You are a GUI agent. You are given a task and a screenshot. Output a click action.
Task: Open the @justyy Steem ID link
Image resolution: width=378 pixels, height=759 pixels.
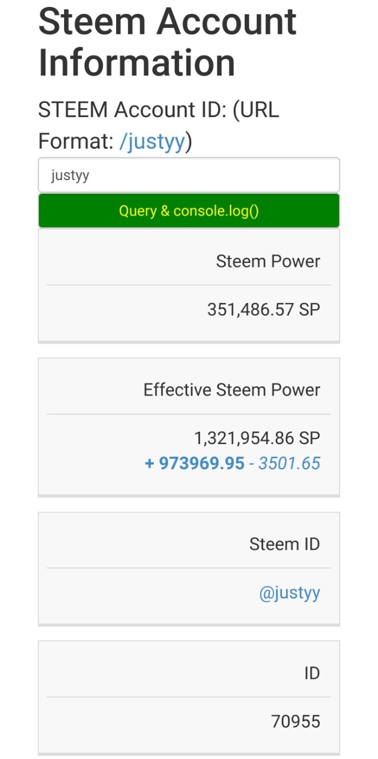pyautogui.click(x=289, y=593)
